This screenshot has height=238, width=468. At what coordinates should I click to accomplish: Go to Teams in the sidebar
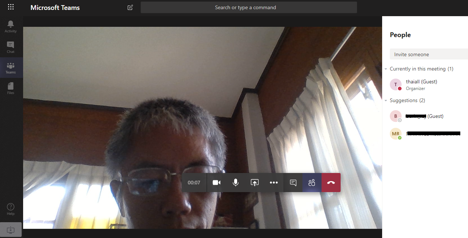(x=11, y=68)
